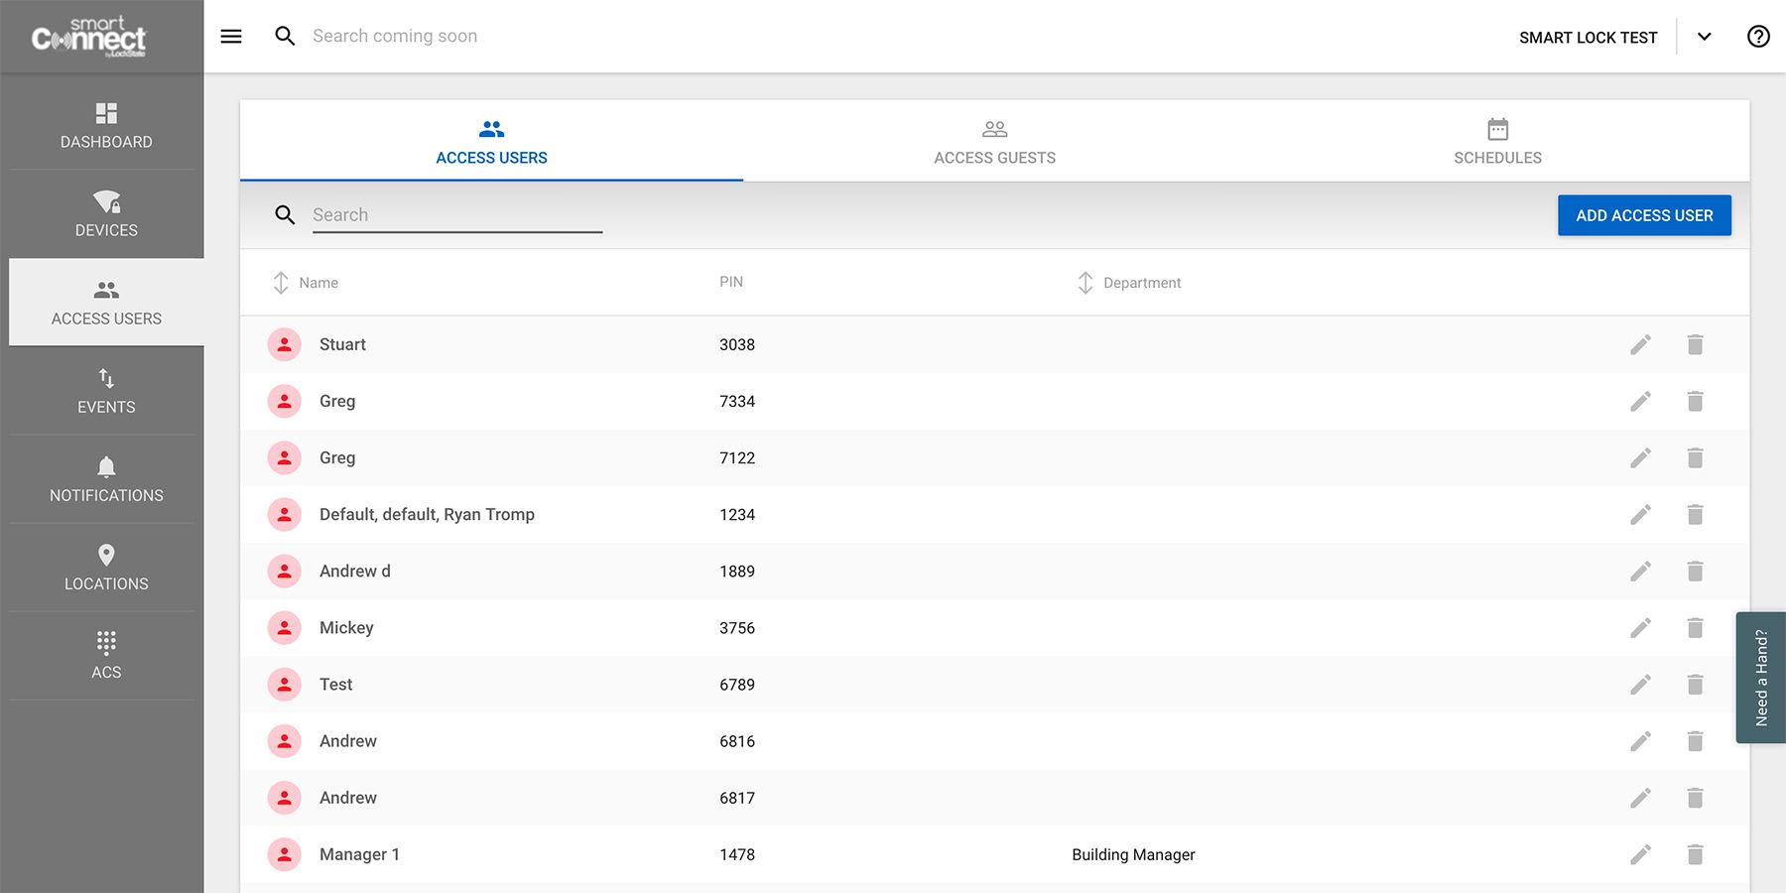Click the 'Building Manager' department cell
This screenshot has height=893, width=1786.
click(1133, 854)
